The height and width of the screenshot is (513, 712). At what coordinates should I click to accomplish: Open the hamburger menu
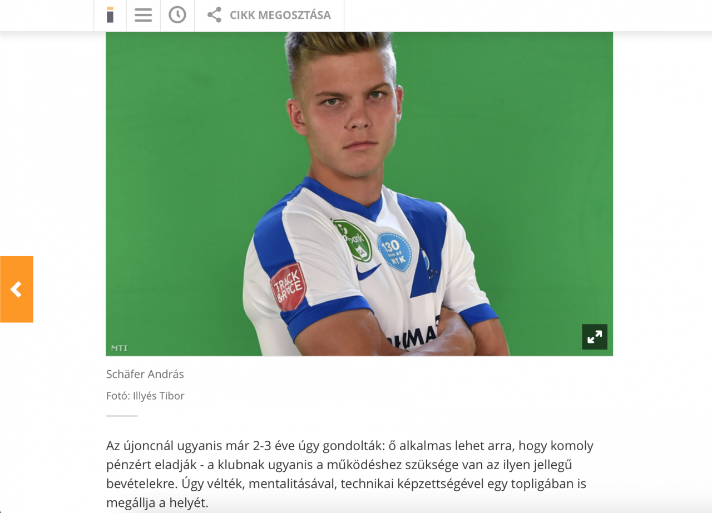pyautogui.click(x=143, y=15)
